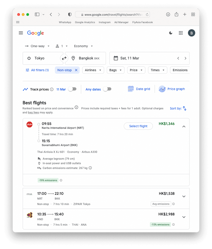The height and width of the screenshot is (249, 212).
Task: Go back in browser history
Action: [51, 14]
